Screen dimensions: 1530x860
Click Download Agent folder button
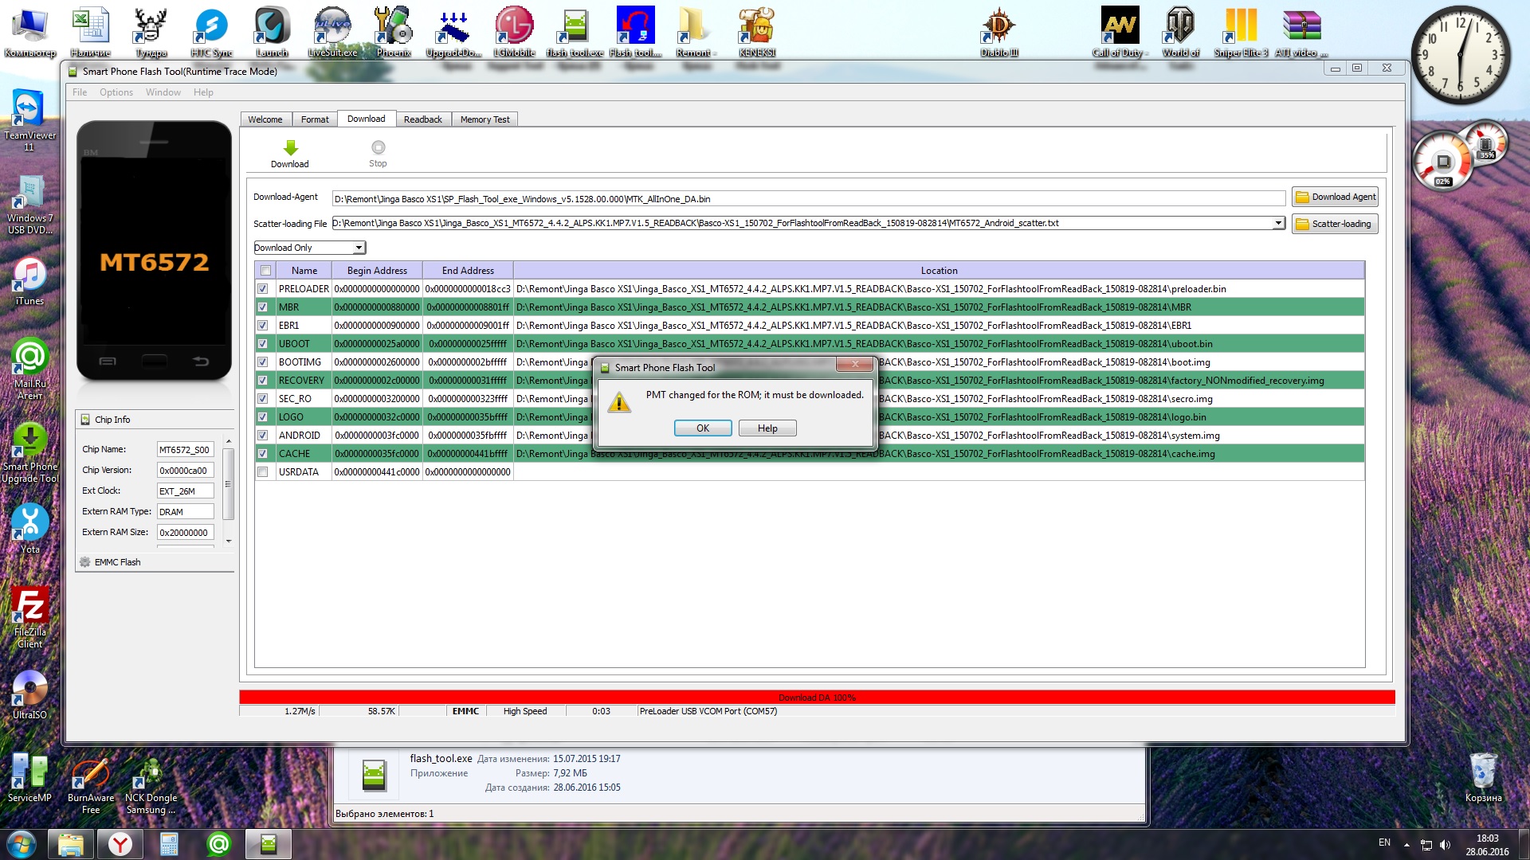point(1335,197)
